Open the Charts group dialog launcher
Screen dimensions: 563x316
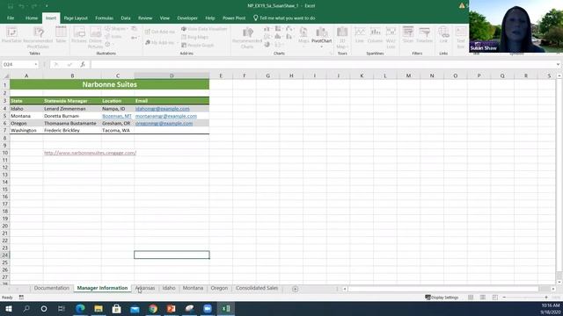click(331, 54)
